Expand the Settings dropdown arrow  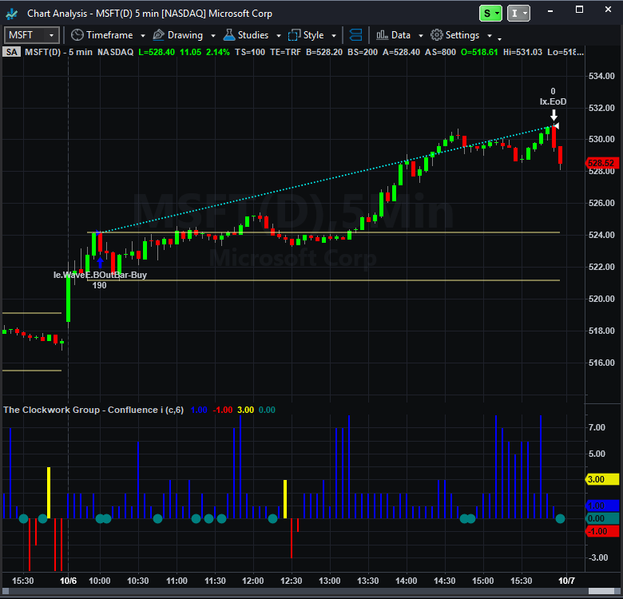(x=490, y=36)
